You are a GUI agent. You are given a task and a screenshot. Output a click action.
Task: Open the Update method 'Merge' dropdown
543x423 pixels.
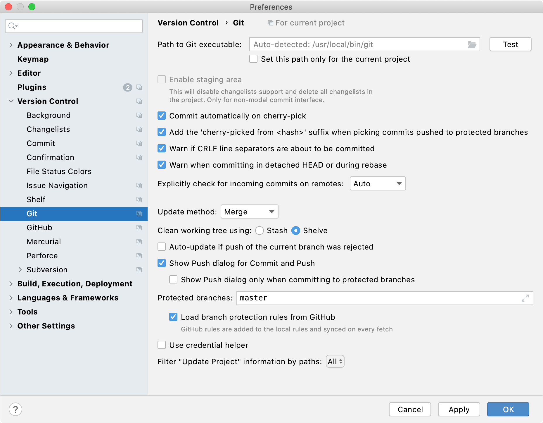[249, 212]
